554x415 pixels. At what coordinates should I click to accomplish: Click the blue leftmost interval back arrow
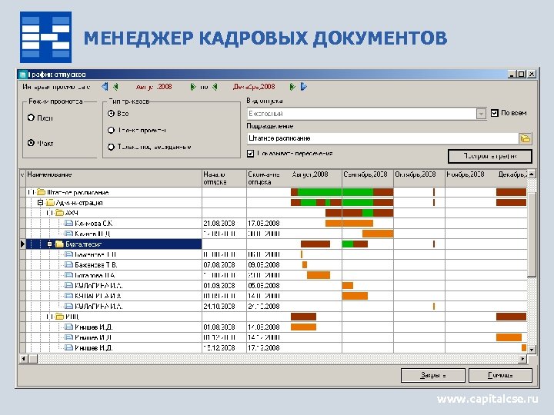tap(105, 86)
